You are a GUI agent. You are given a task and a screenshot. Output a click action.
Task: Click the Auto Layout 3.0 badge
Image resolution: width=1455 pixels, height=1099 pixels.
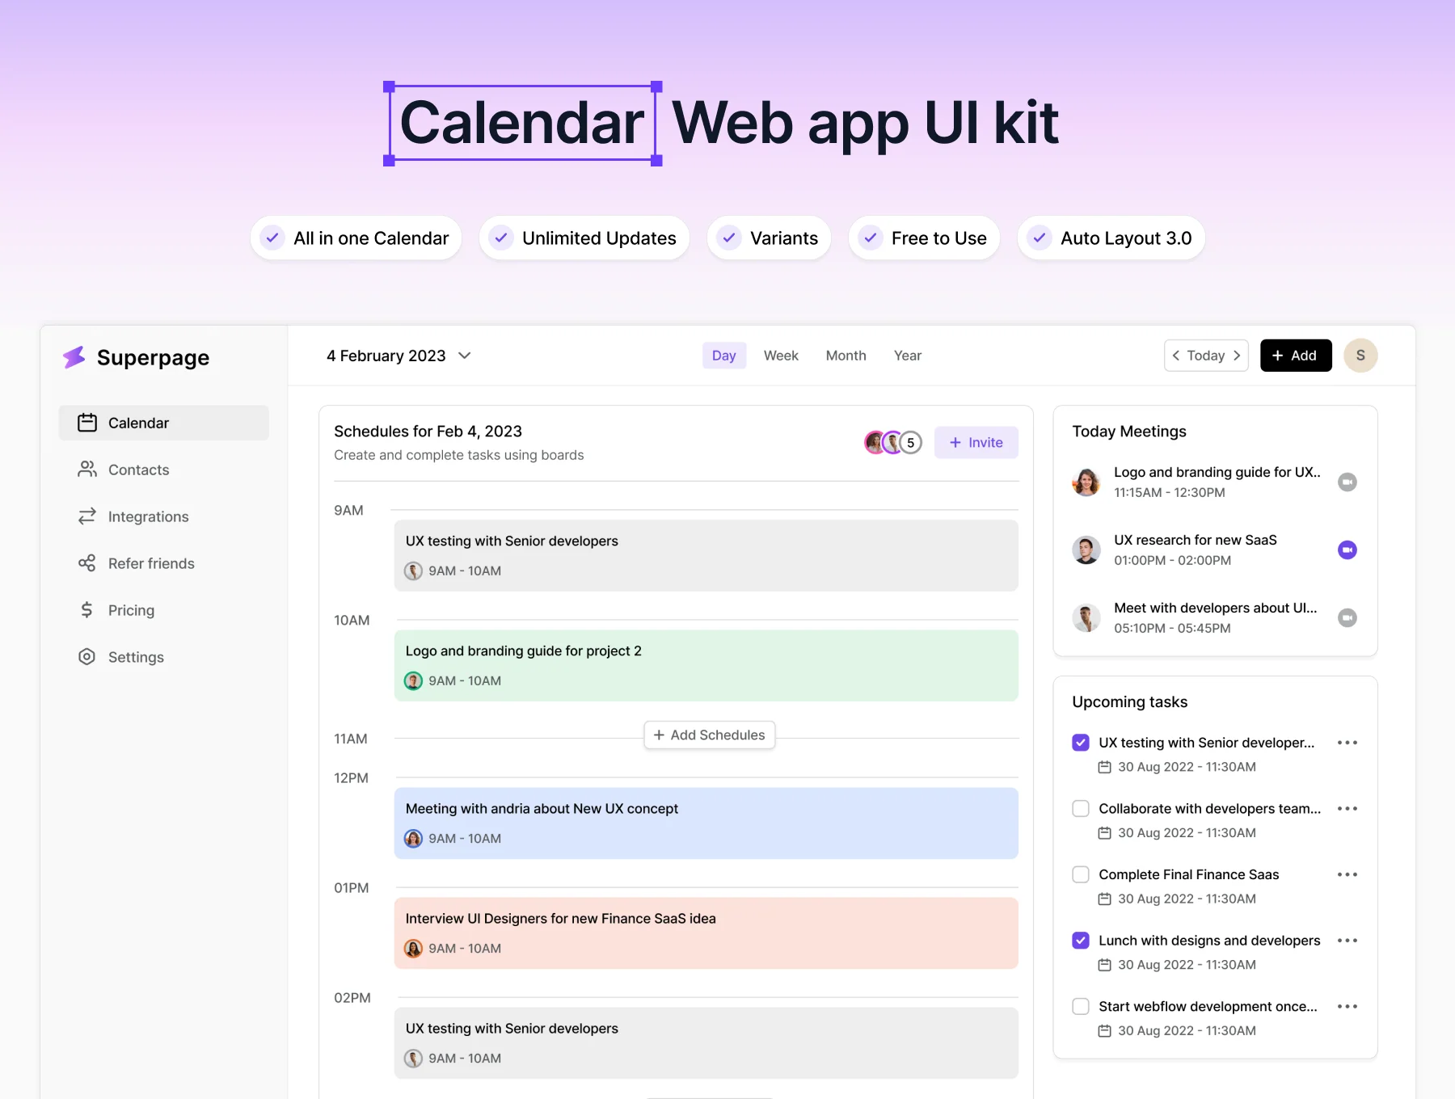pyautogui.click(x=1111, y=238)
